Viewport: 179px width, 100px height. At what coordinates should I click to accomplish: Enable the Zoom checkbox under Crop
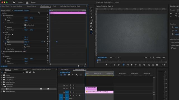click(x=25, y=47)
